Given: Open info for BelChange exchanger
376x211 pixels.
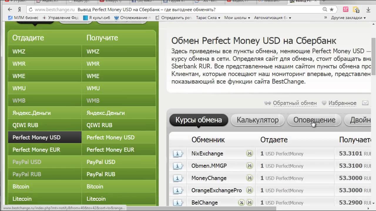Looking at the screenshot, I should tap(178, 203).
